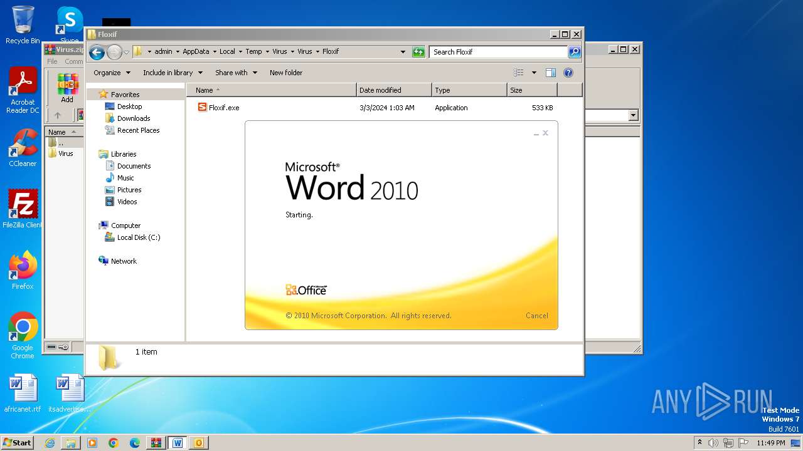Screen dimensions: 803x451
Task: Sort by Size column header
Action: (x=532, y=90)
